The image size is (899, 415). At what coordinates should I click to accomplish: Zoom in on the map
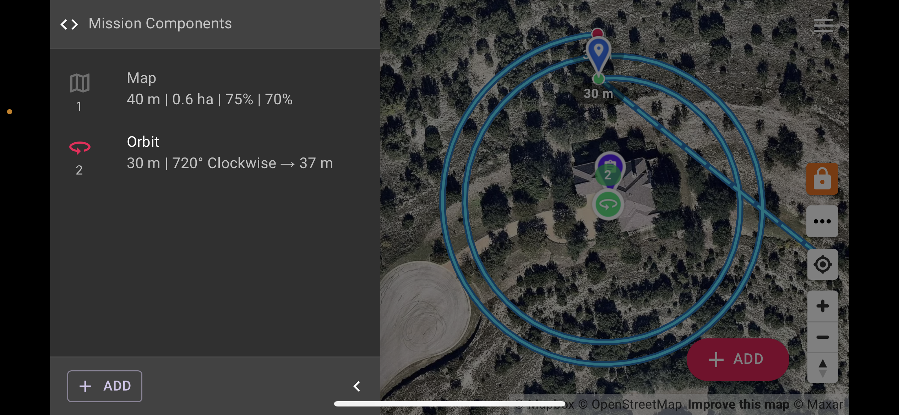click(x=823, y=306)
